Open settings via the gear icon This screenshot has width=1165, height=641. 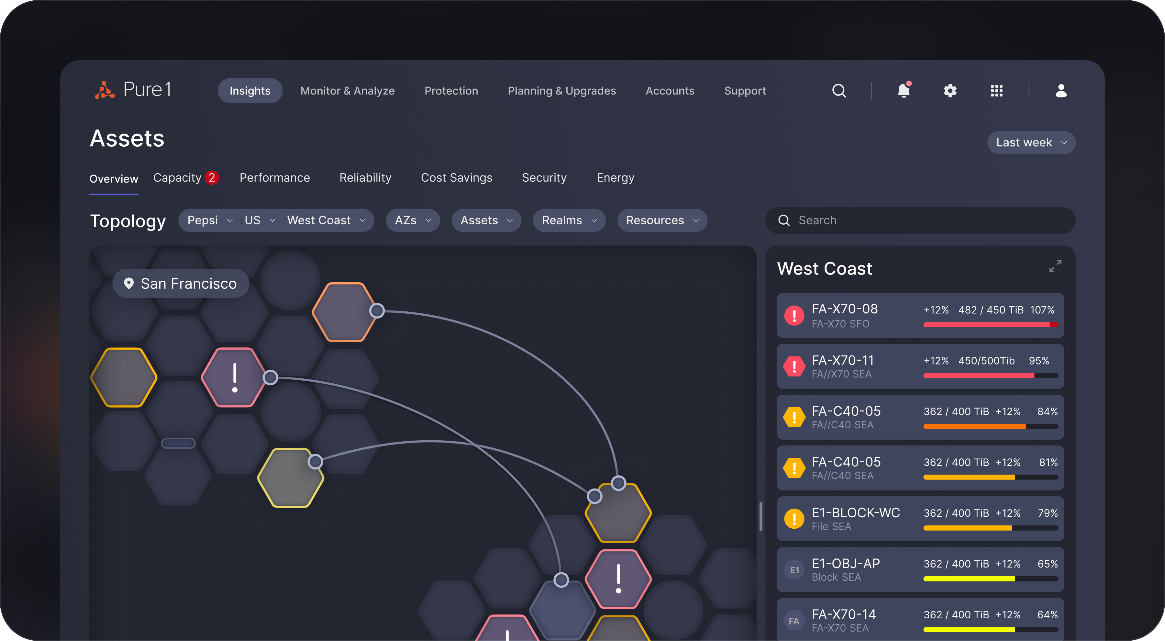click(x=950, y=90)
